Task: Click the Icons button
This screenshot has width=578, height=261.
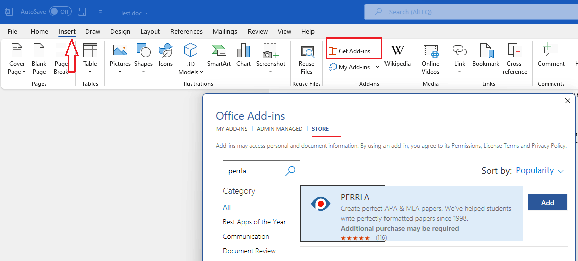Action: (x=166, y=56)
